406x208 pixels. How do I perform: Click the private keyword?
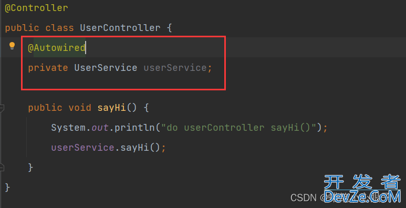pyautogui.click(x=48, y=68)
